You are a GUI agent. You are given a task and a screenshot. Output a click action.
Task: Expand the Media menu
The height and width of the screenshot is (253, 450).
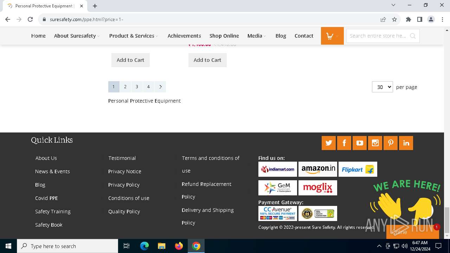coord(257,36)
